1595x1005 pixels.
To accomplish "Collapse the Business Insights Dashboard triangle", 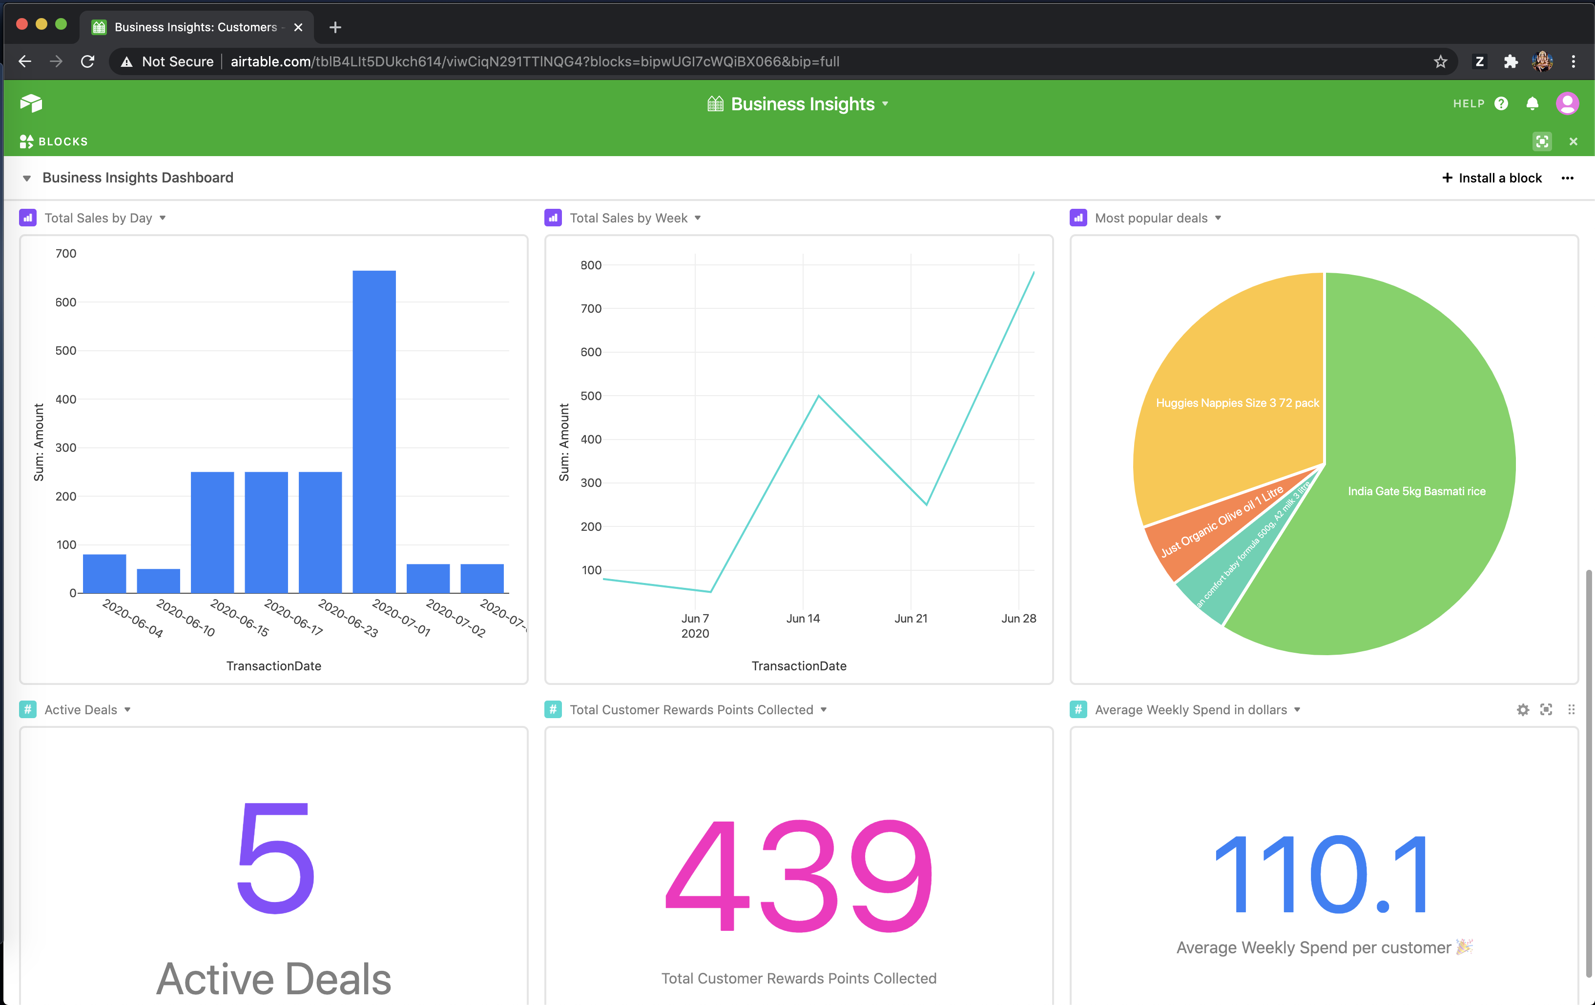I will point(26,178).
